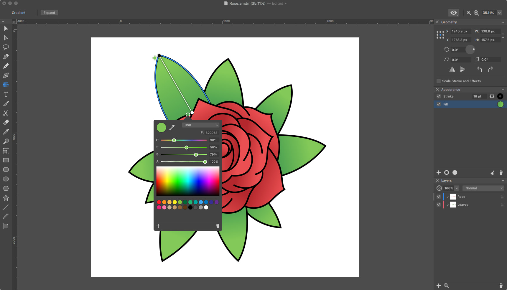507x290 pixels.
Task: Toggle the Stroke checkbox in Appearance
Action: (439, 96)
